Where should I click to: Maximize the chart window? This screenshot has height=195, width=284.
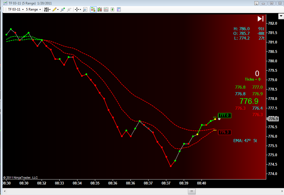(272, 3)
